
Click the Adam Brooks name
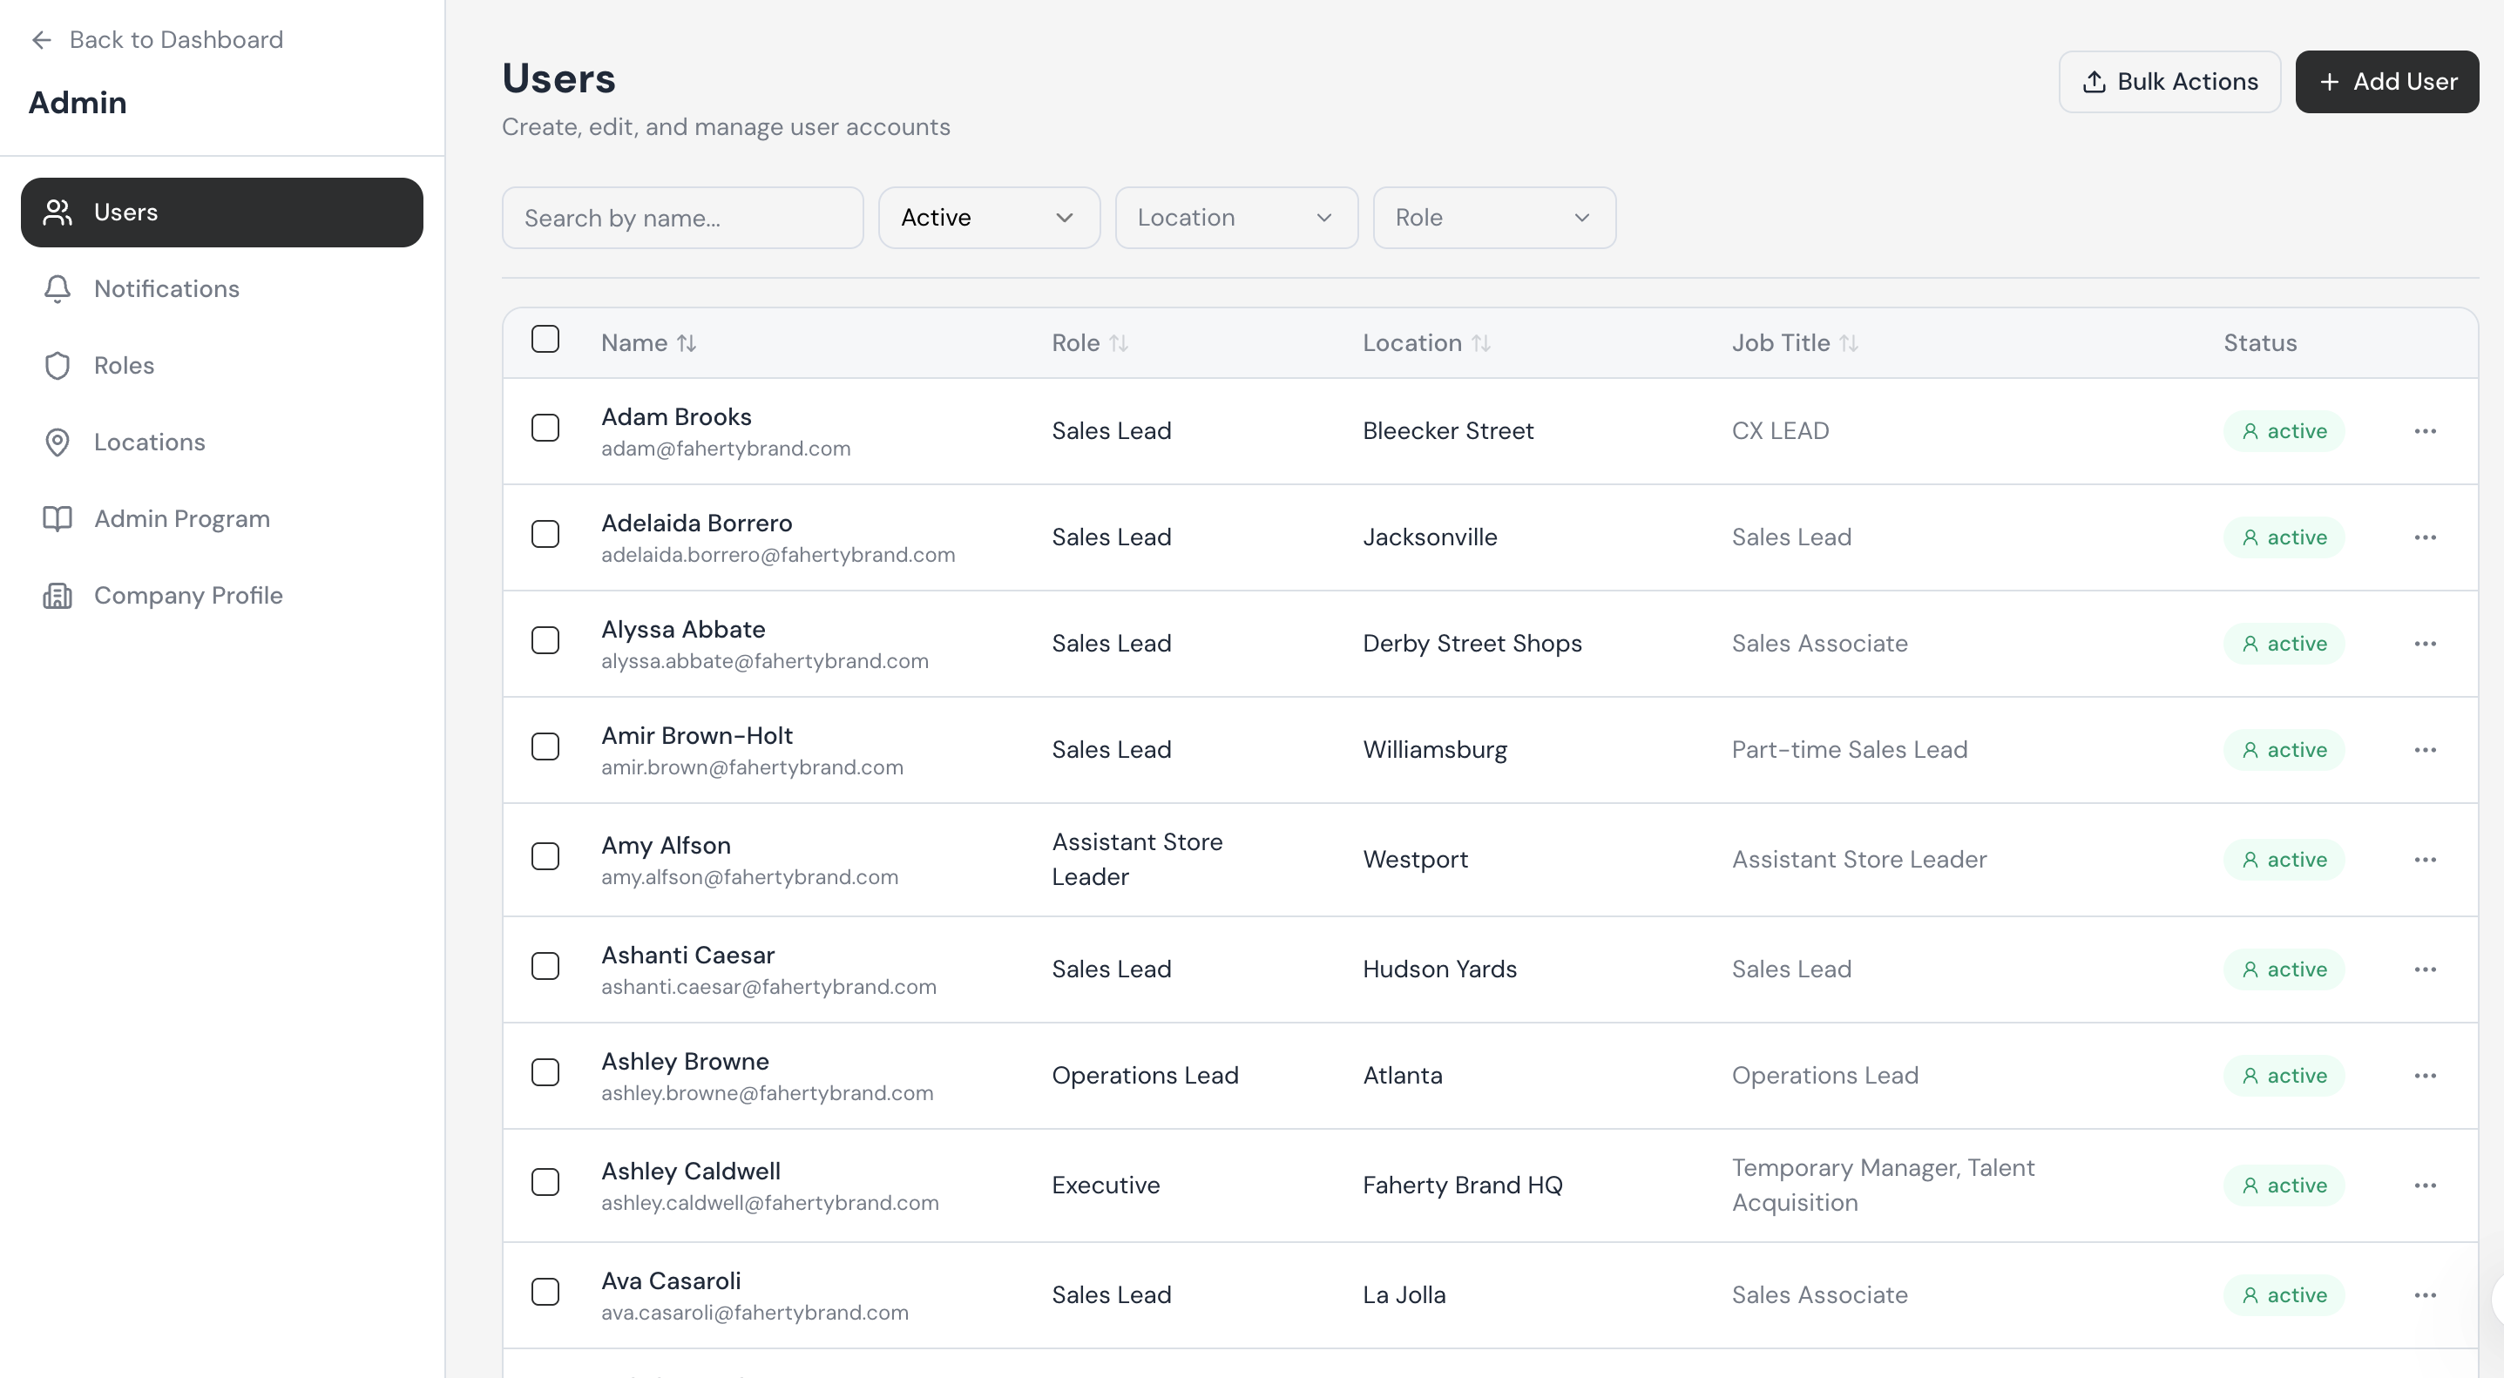click(x=675, y=417)
